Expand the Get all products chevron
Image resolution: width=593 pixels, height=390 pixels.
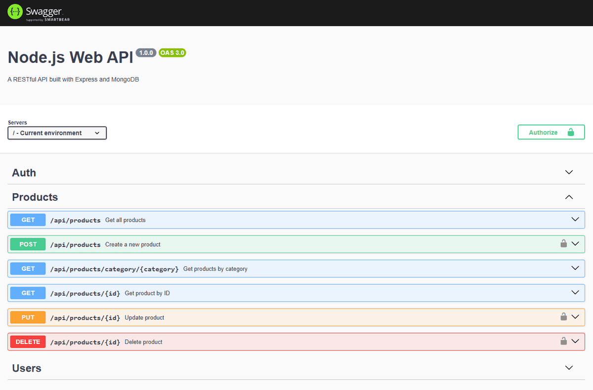(575, 219)
